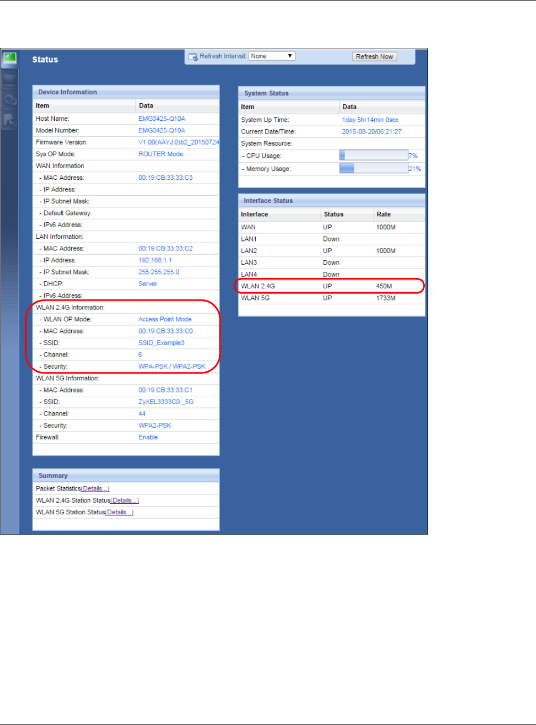Open WLAN 2.4G Station Status Details link
This screenshot has height=725, width=536.
pos(124,500)
